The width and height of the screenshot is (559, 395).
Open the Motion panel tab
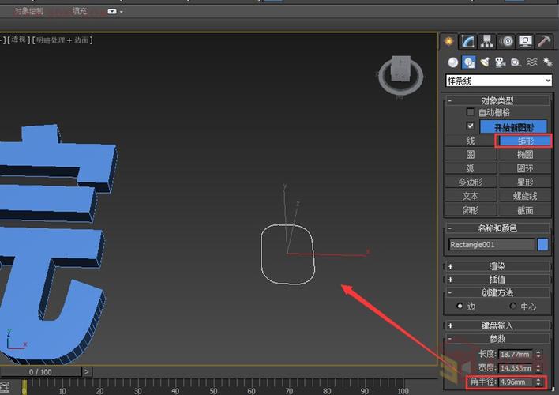(x=506, y=41)
